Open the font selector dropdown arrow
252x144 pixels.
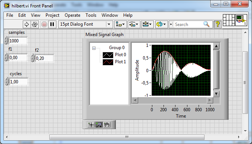tap(109, 24)
